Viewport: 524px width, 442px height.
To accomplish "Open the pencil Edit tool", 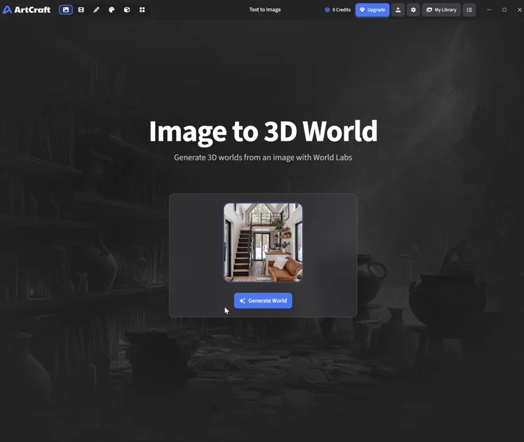I will (96, 10).
